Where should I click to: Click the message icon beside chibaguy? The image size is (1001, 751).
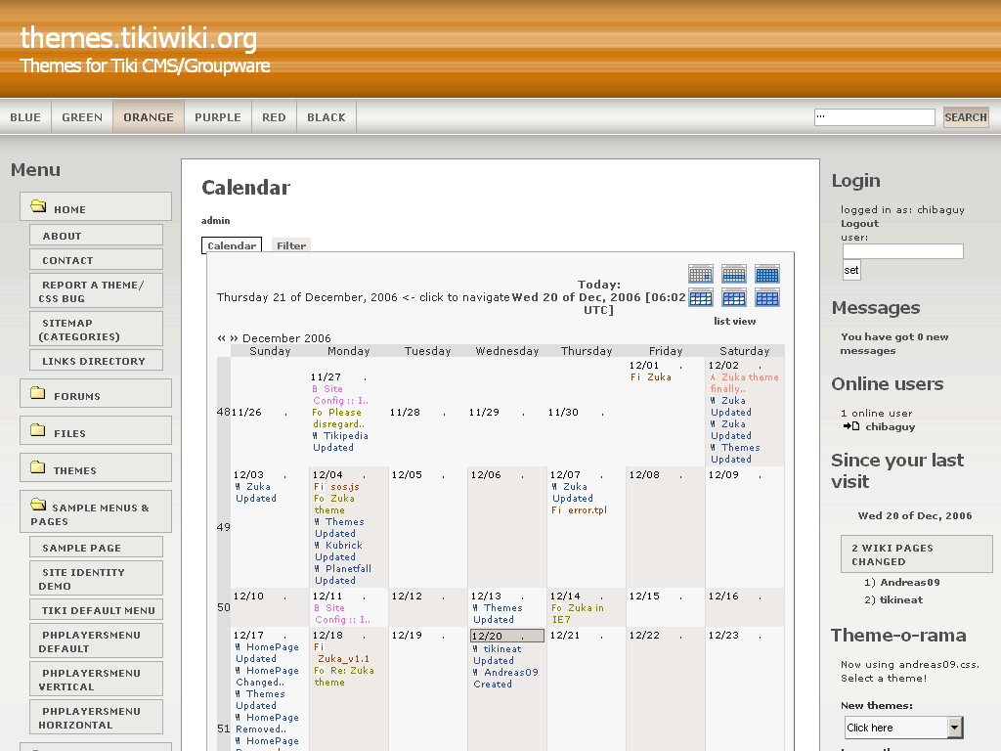pos(851,426)
